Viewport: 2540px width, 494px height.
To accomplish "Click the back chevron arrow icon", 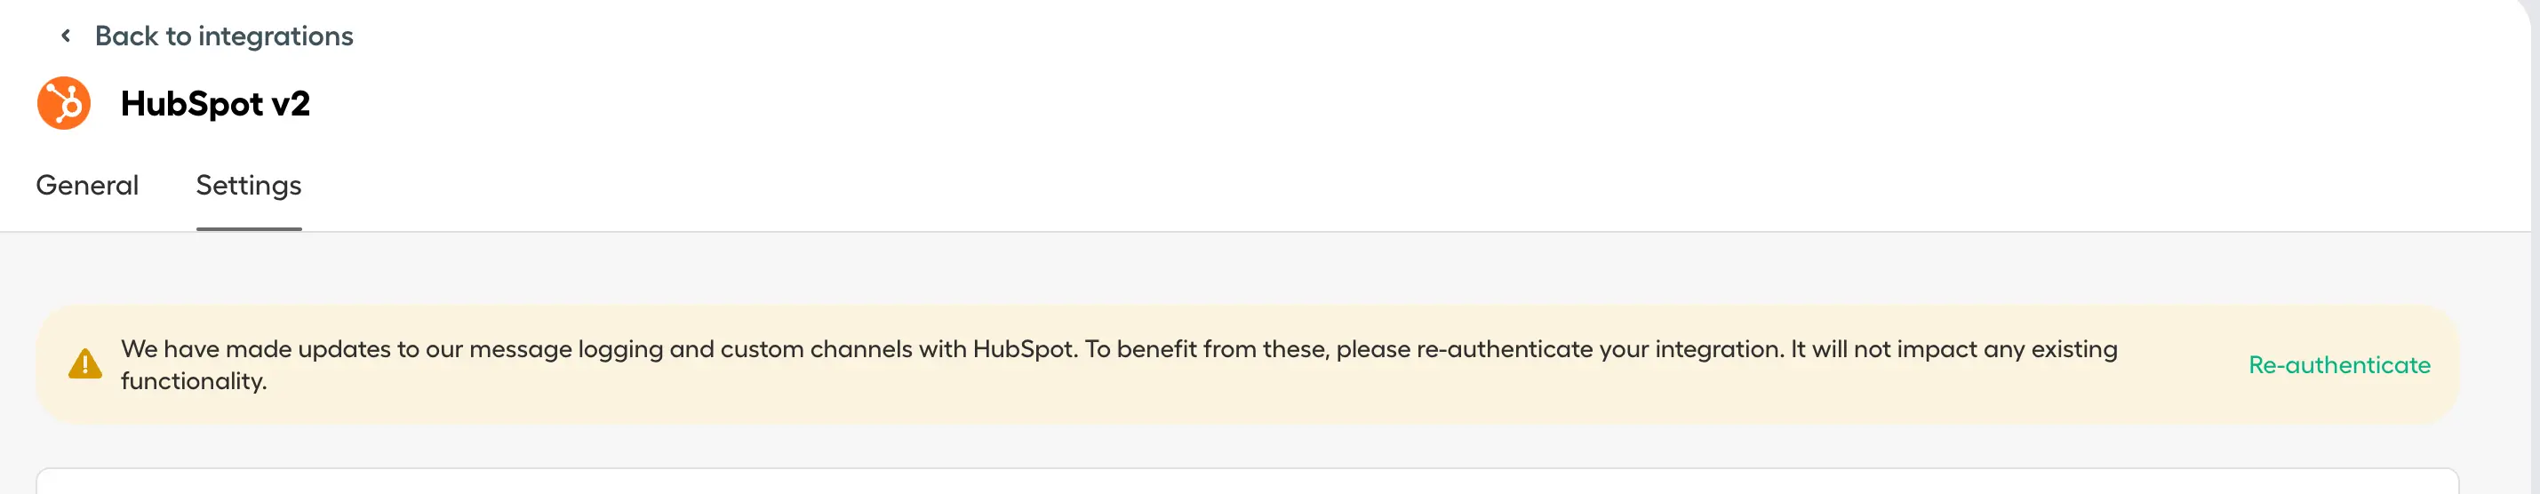I will (66, 36).
